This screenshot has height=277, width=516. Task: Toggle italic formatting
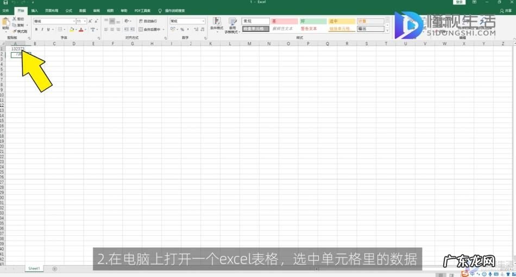[42, 30]
